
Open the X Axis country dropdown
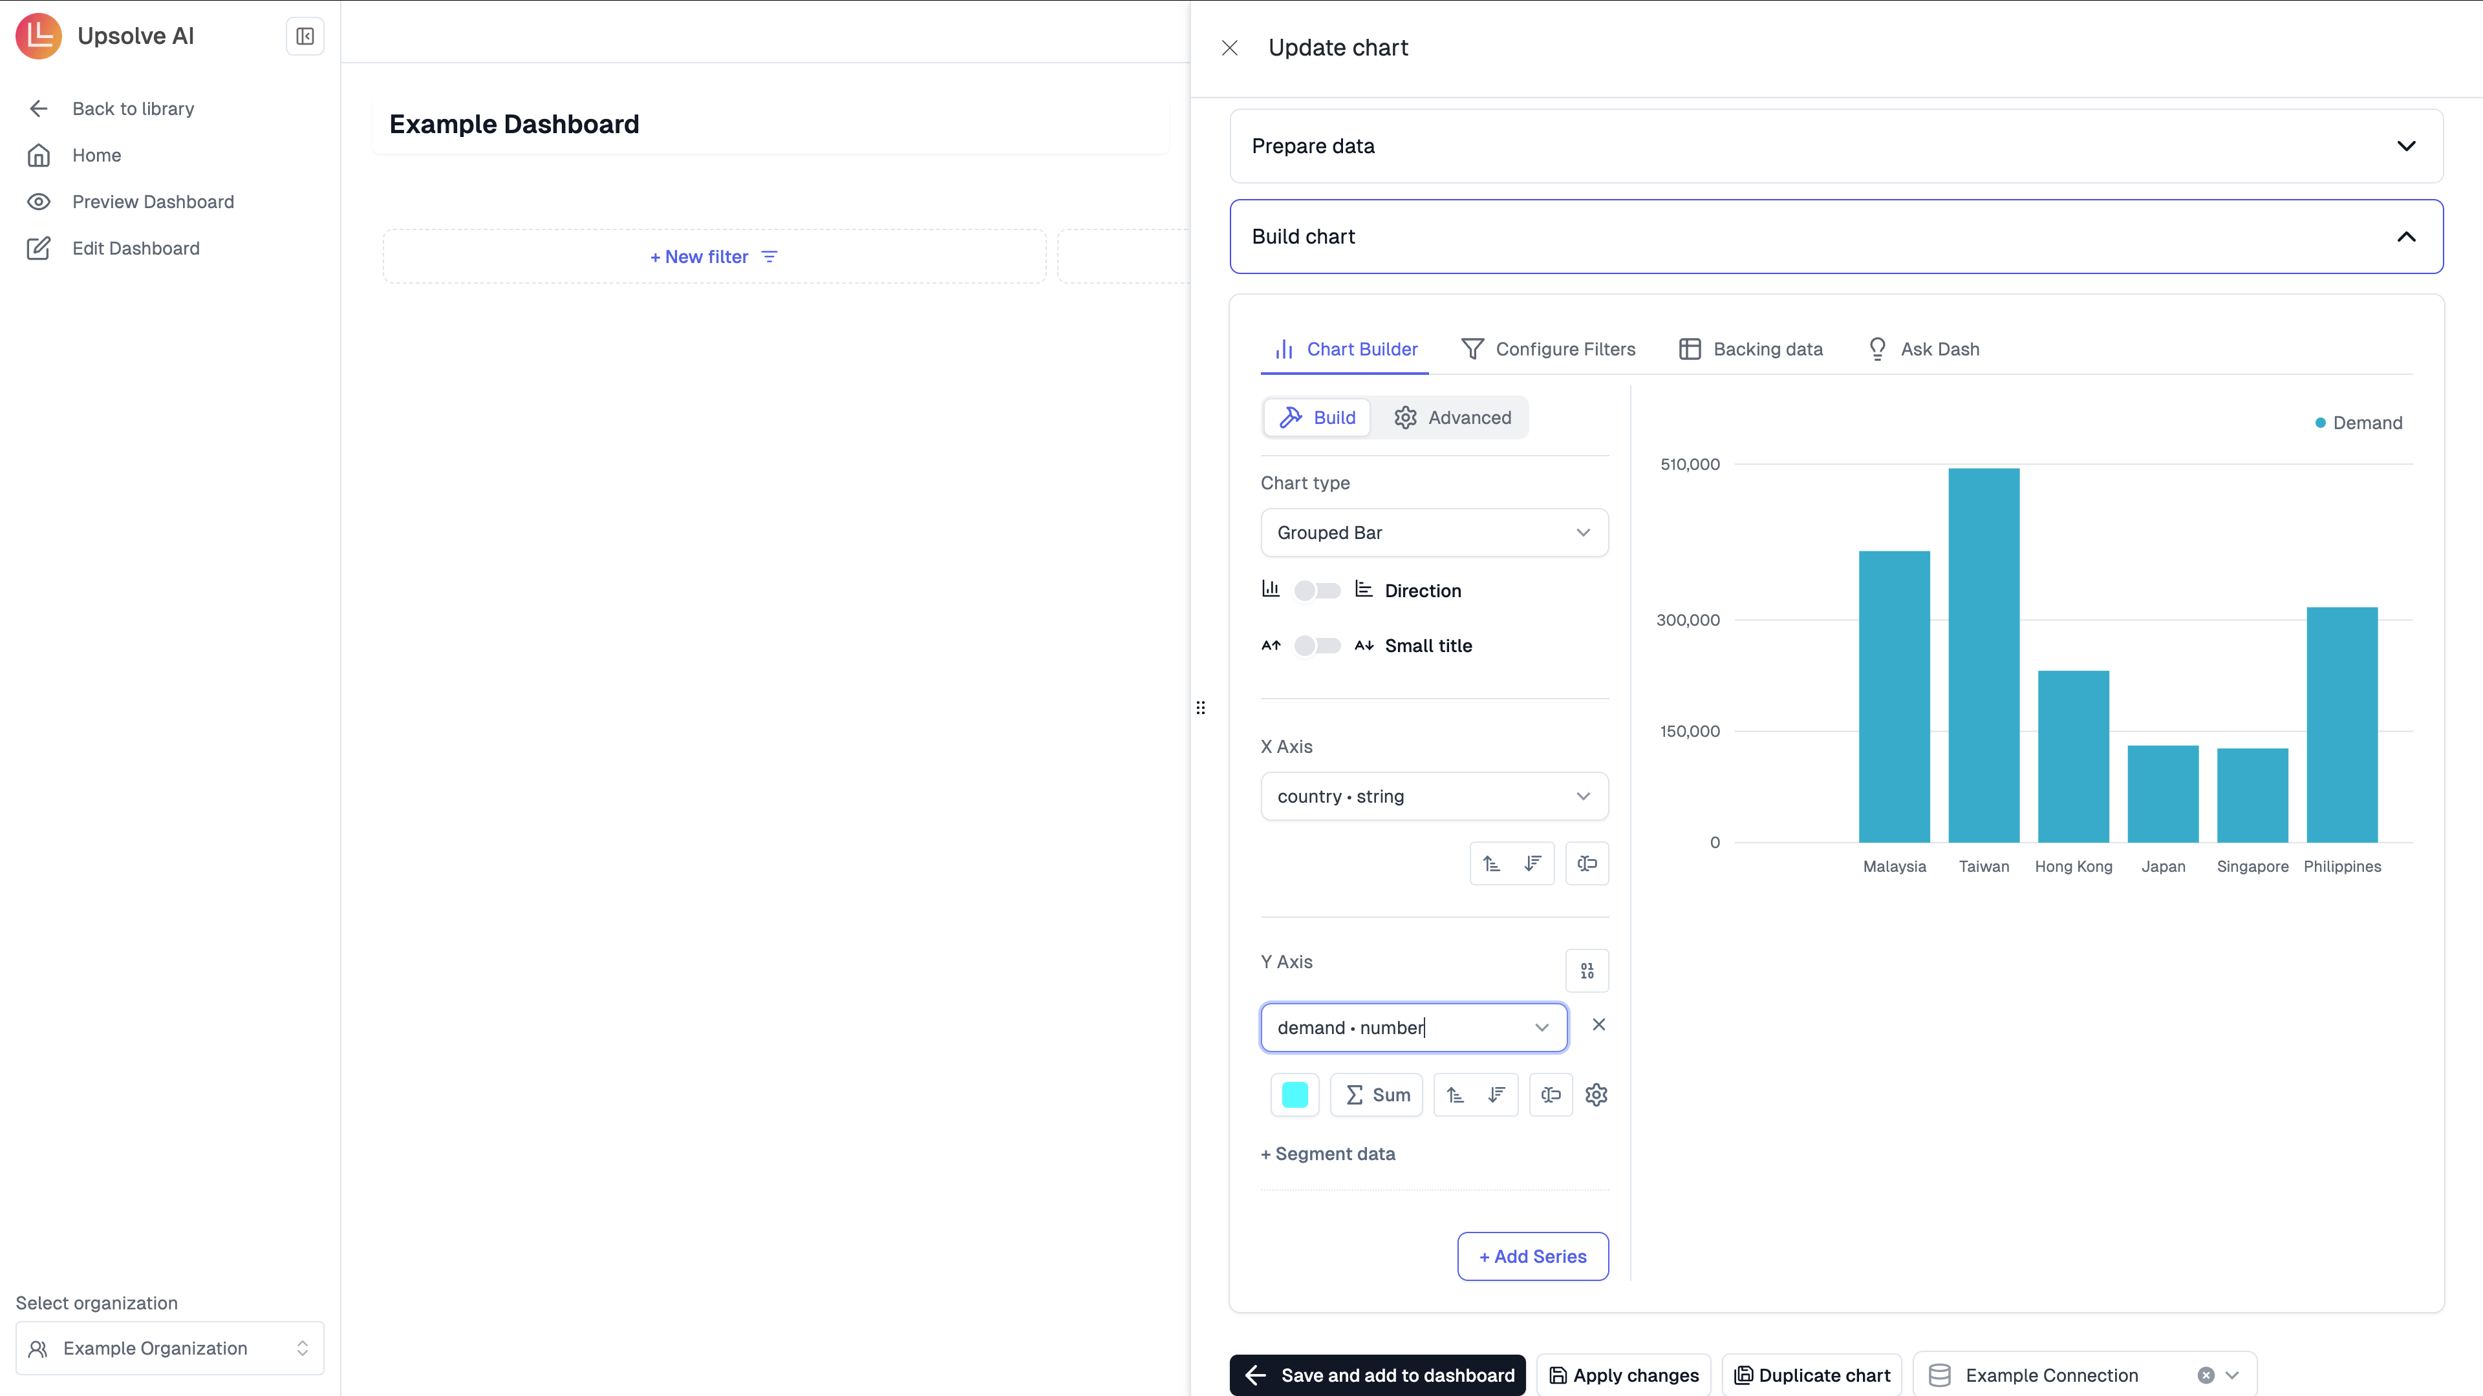point(1434,797)
